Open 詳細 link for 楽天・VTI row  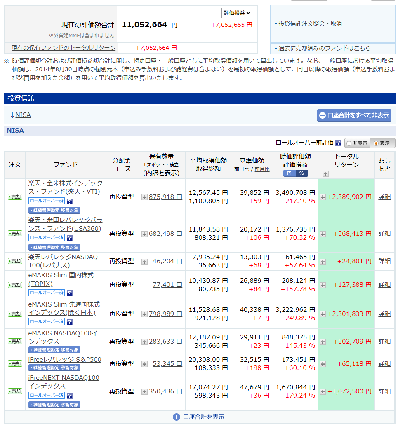(x=384, y=197)
